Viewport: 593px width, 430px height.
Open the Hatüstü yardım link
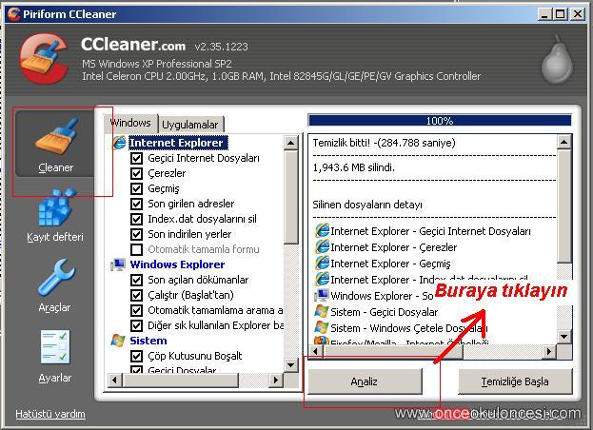(x=50, y=415)
